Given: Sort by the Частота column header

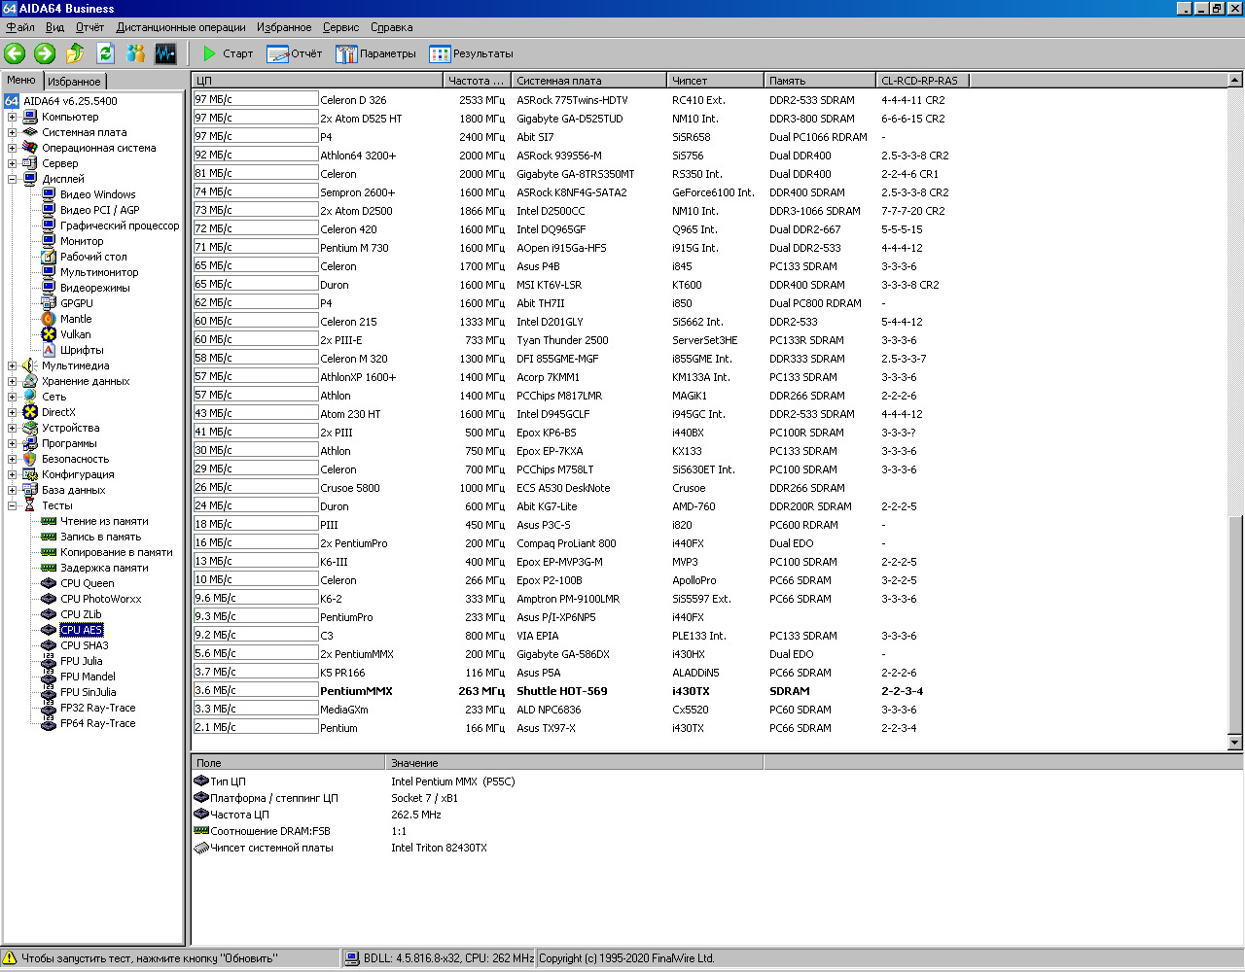Looking at the screenshot, I should [x=478, y=81].
